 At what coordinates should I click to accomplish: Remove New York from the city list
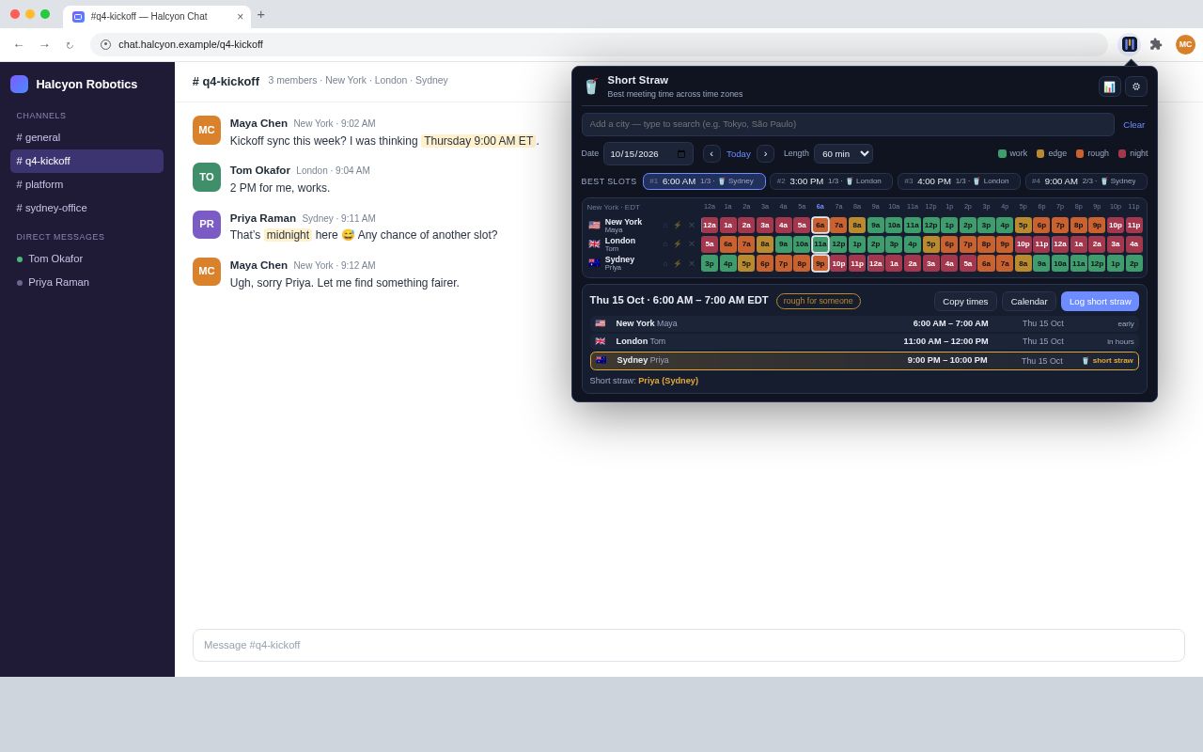click(x=692, y=226)
